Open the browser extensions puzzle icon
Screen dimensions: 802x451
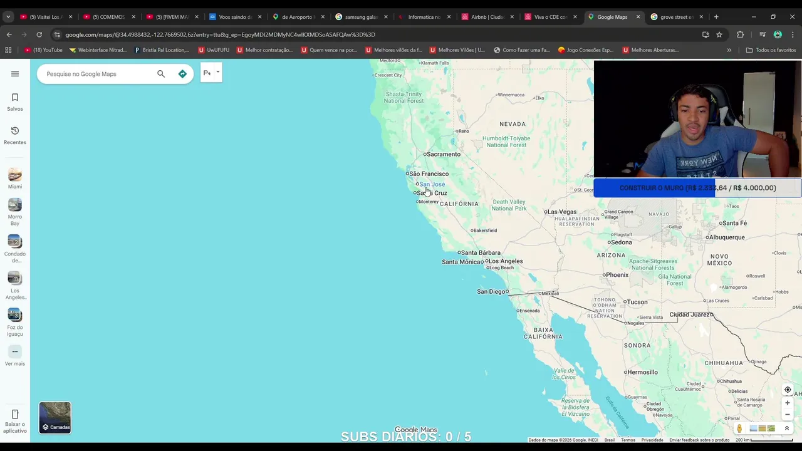(x=741, y=34)
